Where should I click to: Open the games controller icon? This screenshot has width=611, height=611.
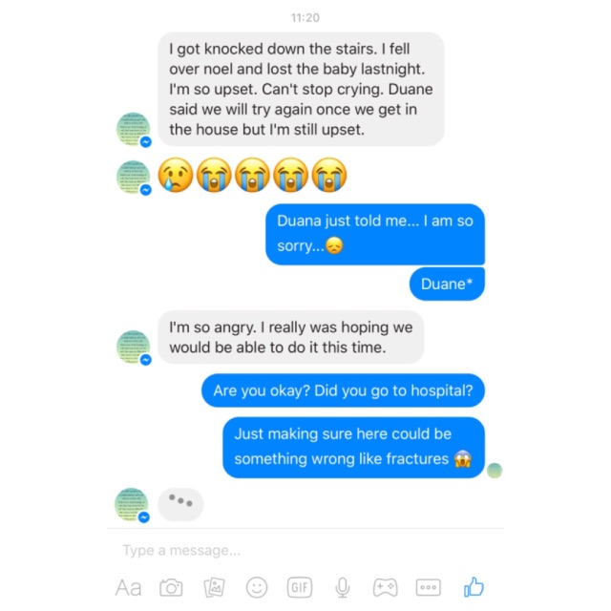coord(386,587)
